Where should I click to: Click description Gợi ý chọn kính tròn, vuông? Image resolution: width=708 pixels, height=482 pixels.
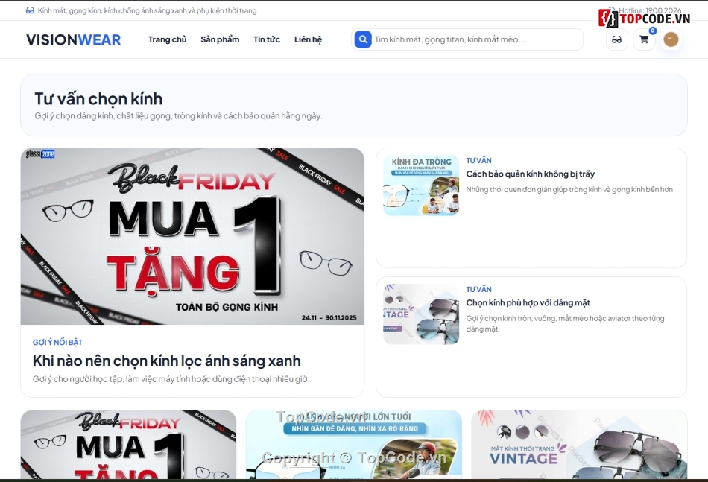565,323
